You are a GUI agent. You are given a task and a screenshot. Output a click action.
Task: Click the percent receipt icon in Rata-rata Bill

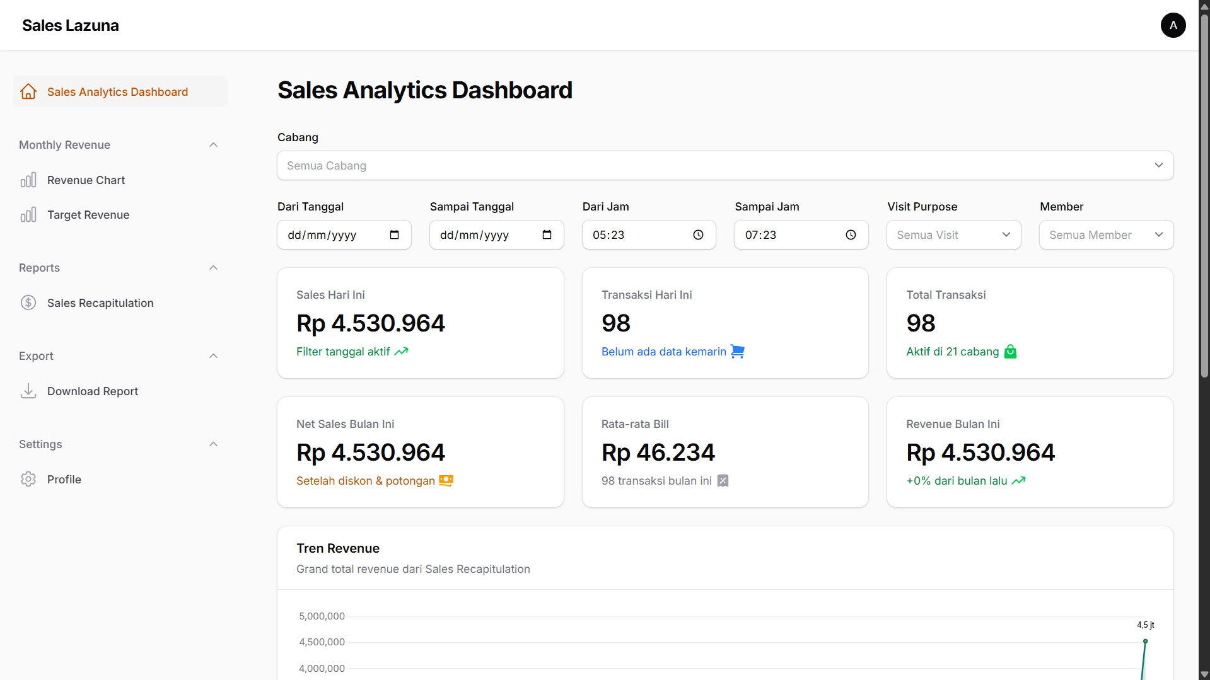point(723,481)
